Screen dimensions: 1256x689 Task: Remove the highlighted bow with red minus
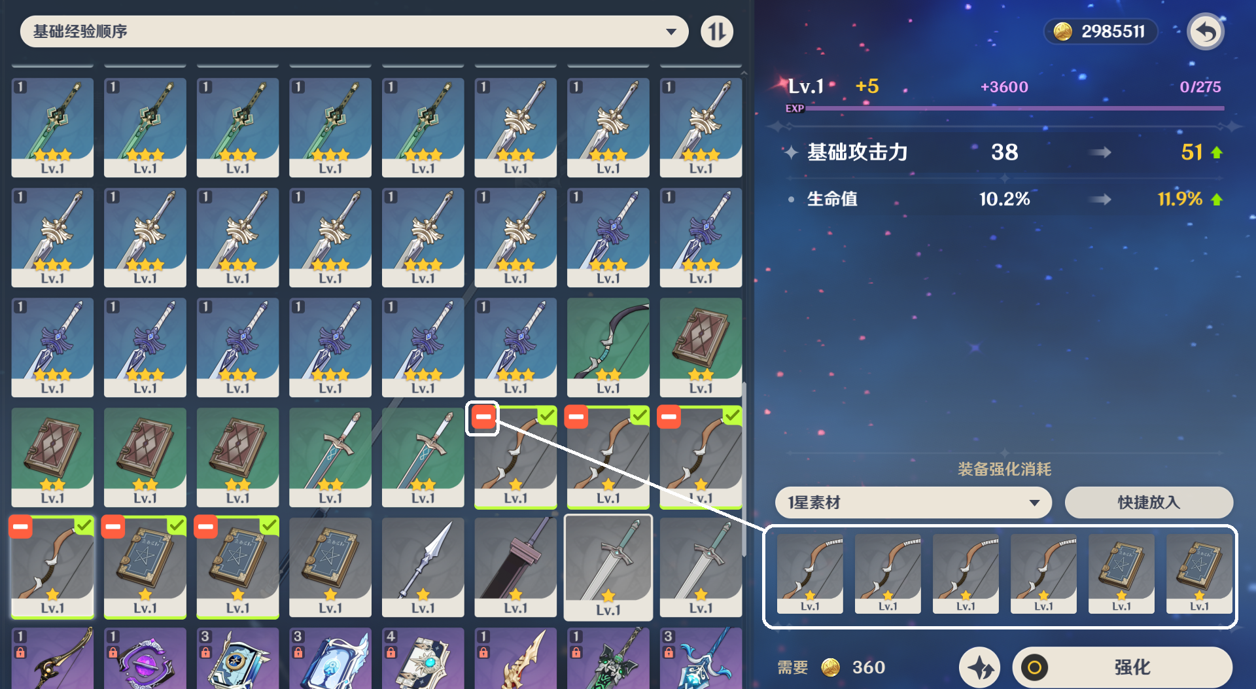tap(483, 417)
